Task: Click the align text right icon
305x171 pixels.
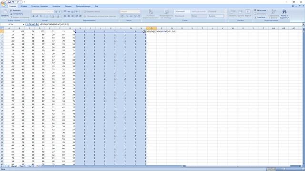Action: click(72, 16)
